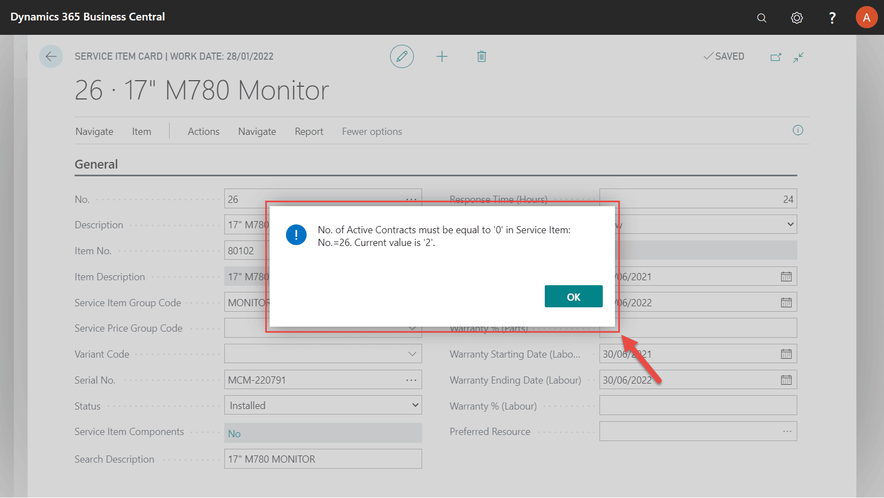Open calendar for date ending 06/2021
884x498 pixels.
click(x=786, y=277)
